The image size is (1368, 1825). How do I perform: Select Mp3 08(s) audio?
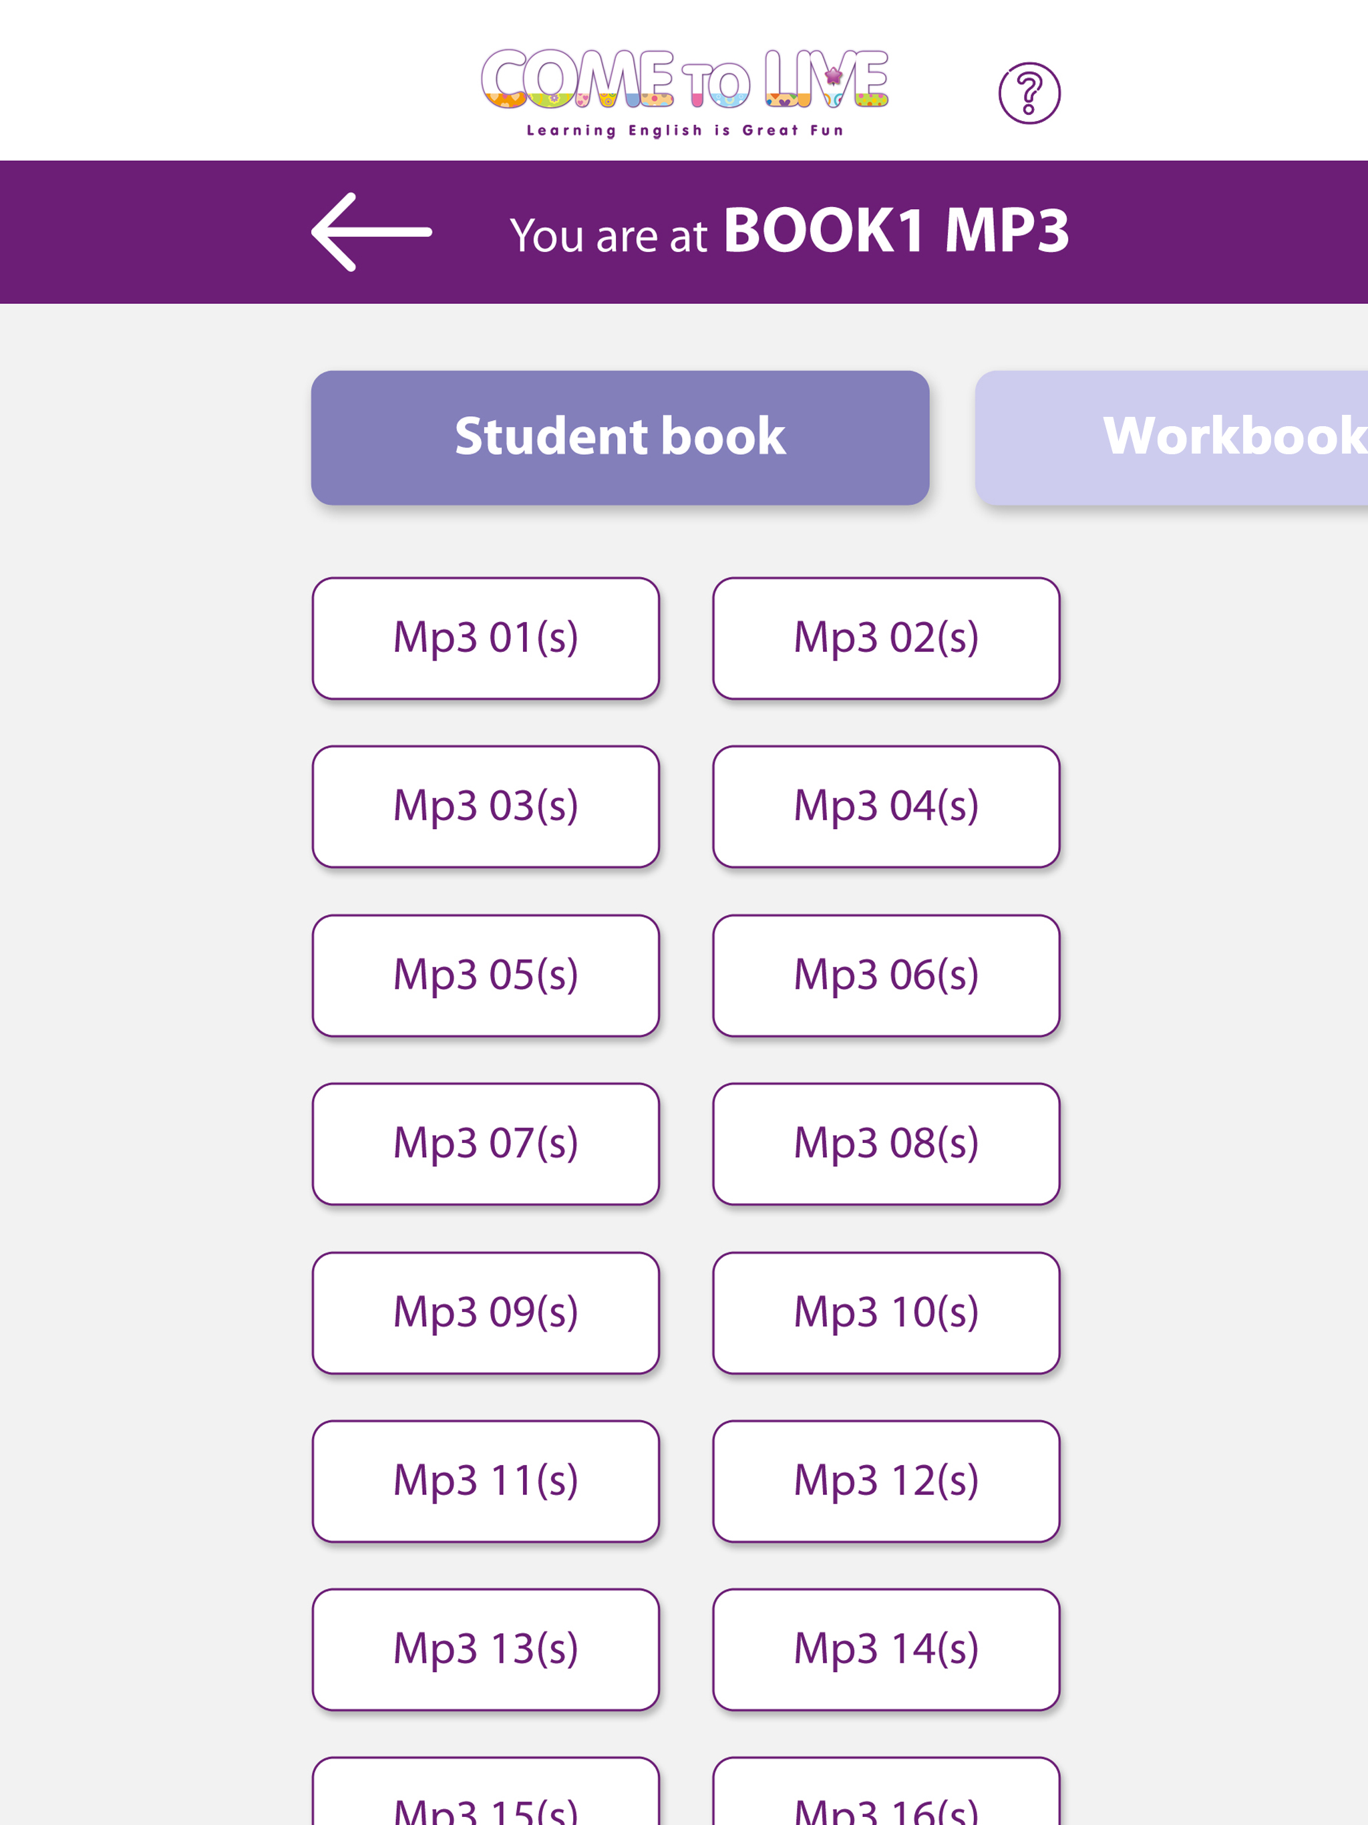(886, 1144)
